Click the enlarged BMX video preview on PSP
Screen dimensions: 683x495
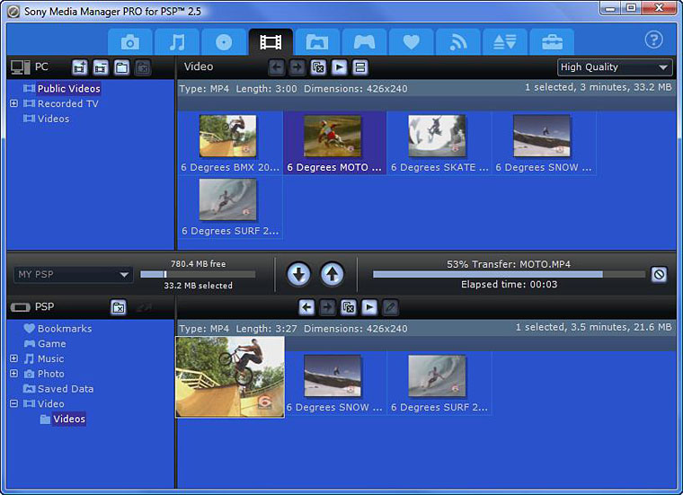pyautogui.click(x=230, y=377)
